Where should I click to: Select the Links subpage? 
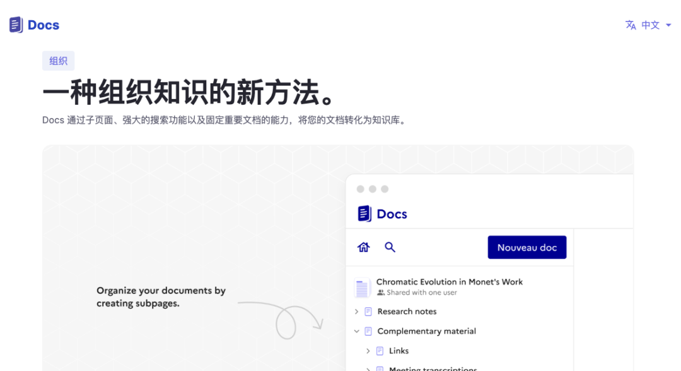pyautogui.click(x=399, y=351)
